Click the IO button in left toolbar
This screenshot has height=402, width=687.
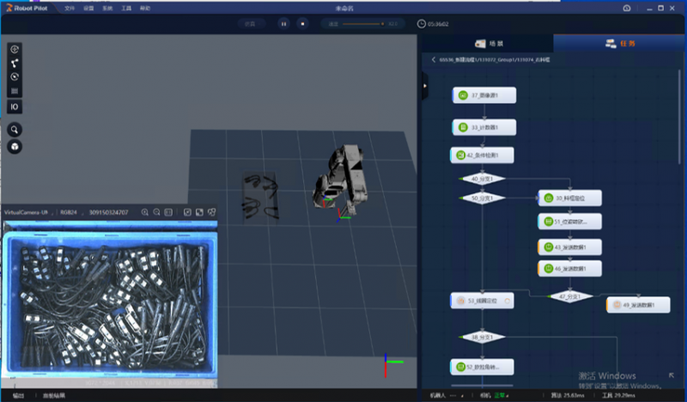(15, 106)
